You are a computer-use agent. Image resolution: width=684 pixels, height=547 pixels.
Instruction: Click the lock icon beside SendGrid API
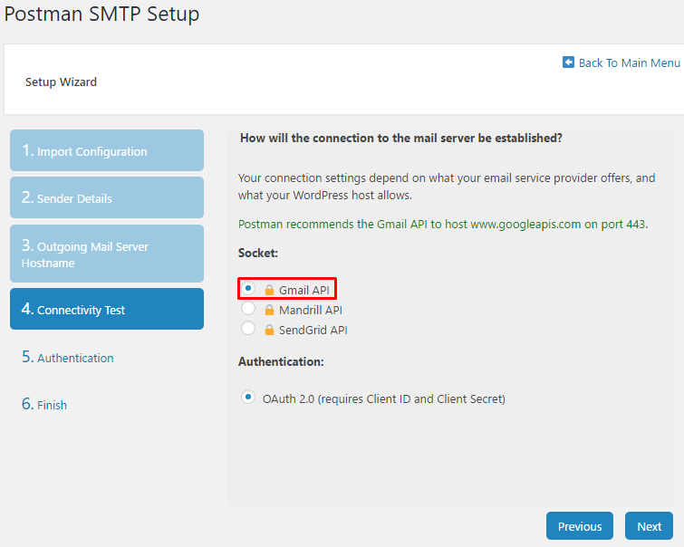(269, 331)
